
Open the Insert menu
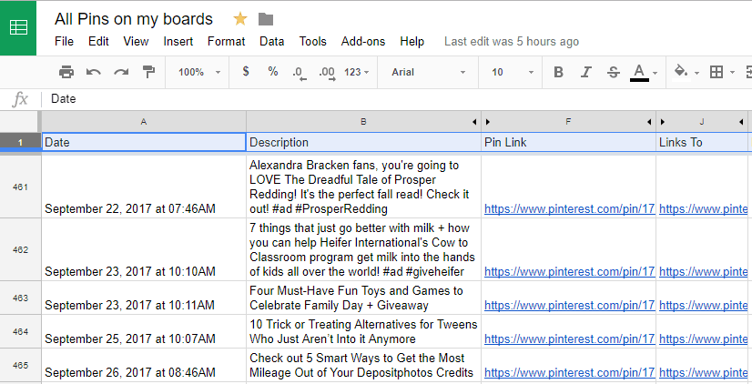click(178, 41)
